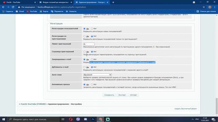Open the Chrome three-dot menu

click(x=215, y=7)
